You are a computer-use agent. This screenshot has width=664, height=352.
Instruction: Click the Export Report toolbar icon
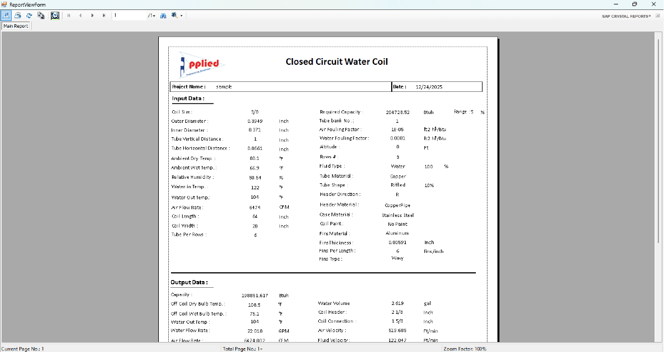(7, 15)
